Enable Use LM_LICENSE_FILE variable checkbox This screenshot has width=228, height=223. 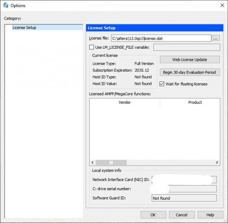[91, 47]
